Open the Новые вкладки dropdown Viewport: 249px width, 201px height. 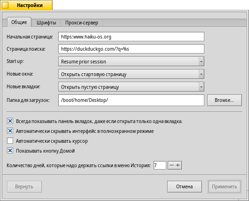tap(131, 87)
